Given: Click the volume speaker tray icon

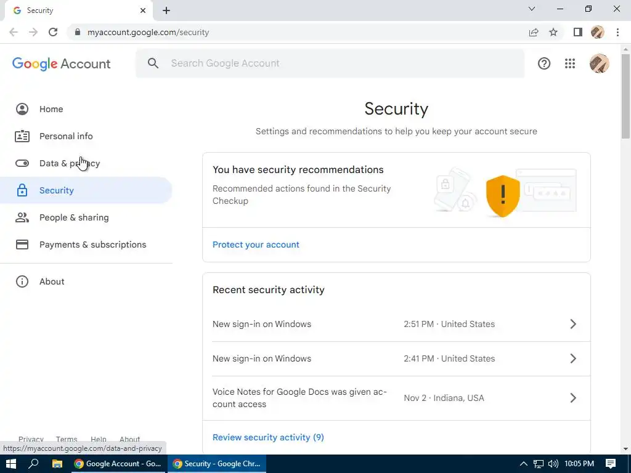Looking at the screenshot, I should coord(553,464).
